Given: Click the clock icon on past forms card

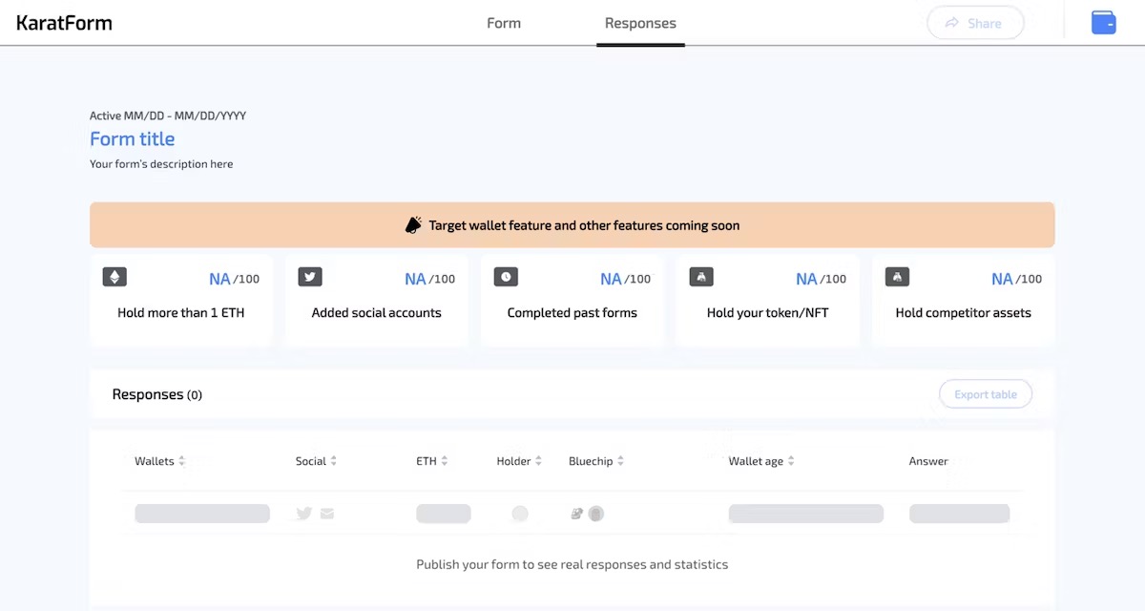Looking at the screenshot, I should [506, 277].
